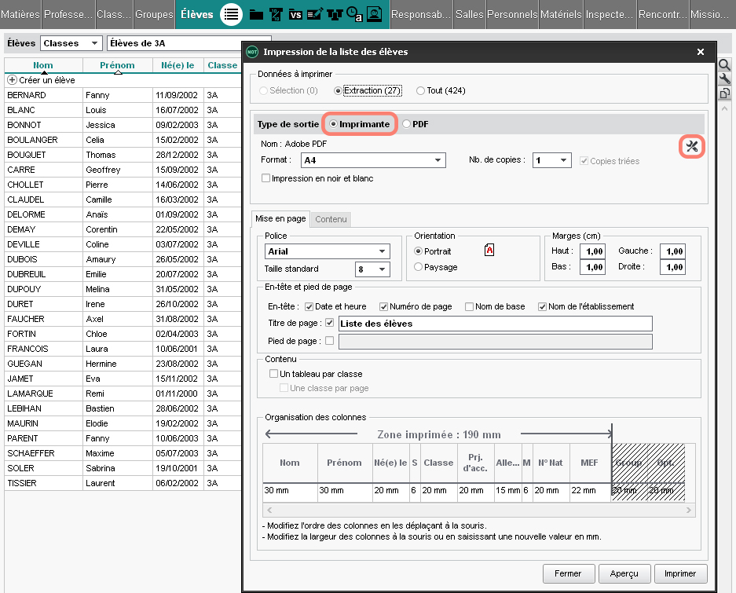This screenshot has height=593, width=736.
Task: Close the Impression de la liste dialog
Action: point(701,52)
